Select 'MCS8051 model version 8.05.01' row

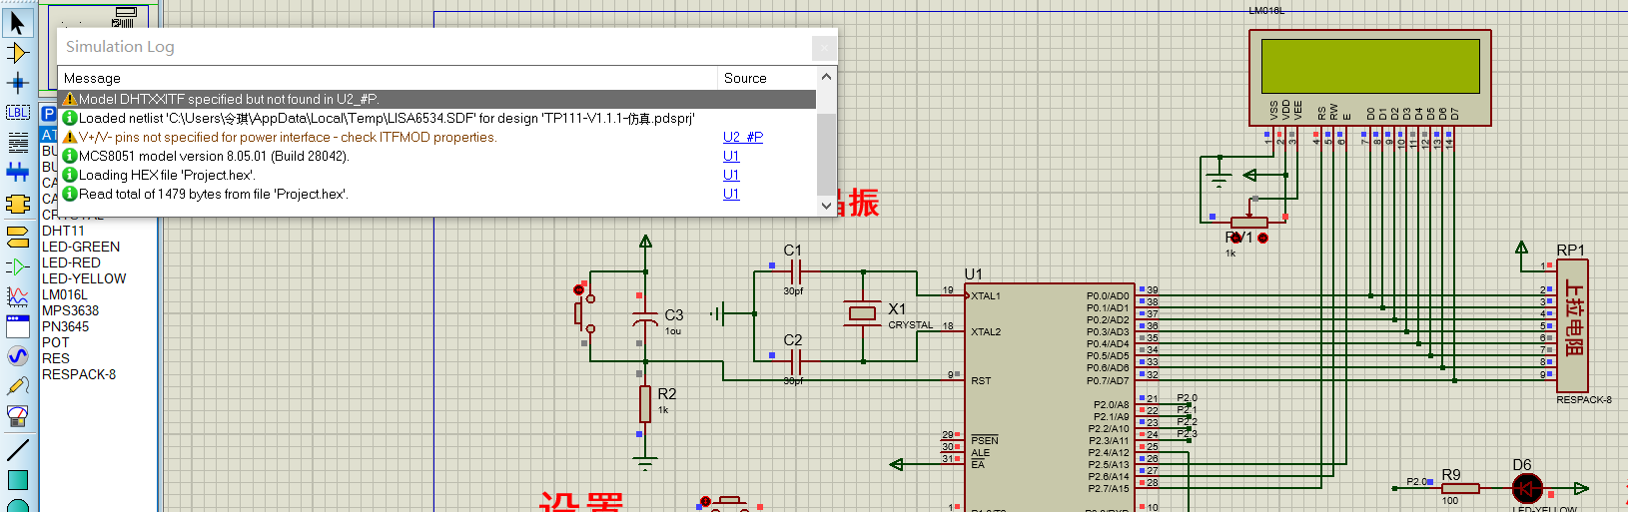[x=437, y=156]
